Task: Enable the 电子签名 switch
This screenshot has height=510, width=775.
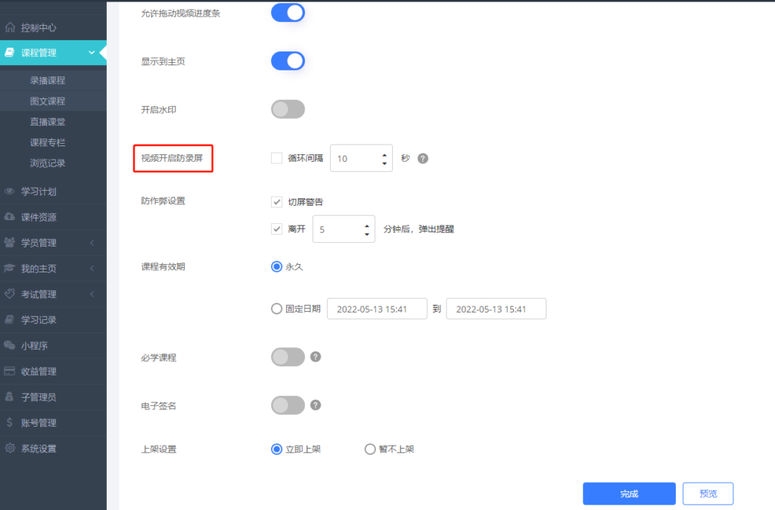Action: (x=288, y=406)
